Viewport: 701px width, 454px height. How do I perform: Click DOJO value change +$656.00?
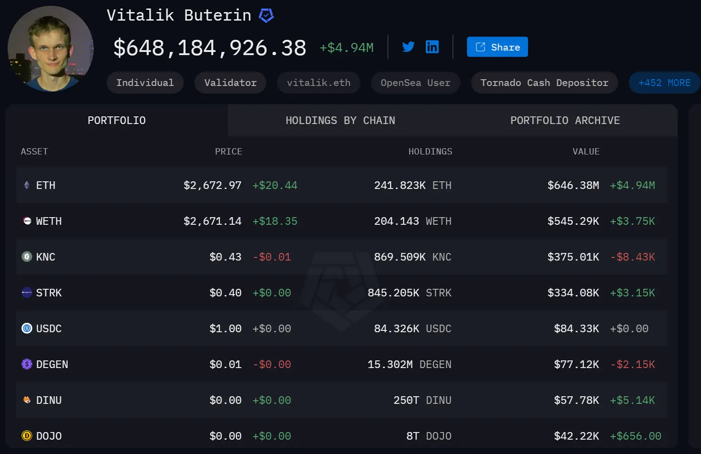[x=636, y=436]
